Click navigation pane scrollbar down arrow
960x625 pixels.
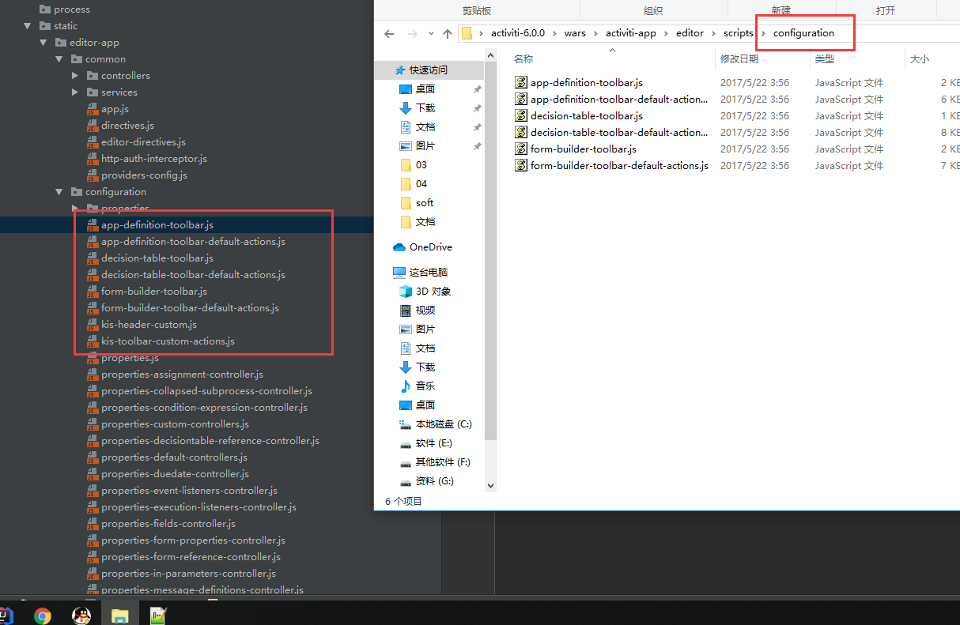490,485
